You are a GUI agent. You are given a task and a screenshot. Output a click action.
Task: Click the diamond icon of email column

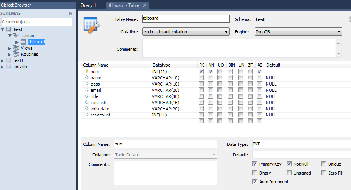pyautogui.click(x=87, y=90)
